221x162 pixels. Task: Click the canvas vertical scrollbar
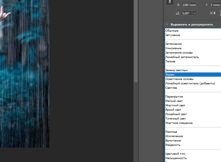(x=135, y=41)
